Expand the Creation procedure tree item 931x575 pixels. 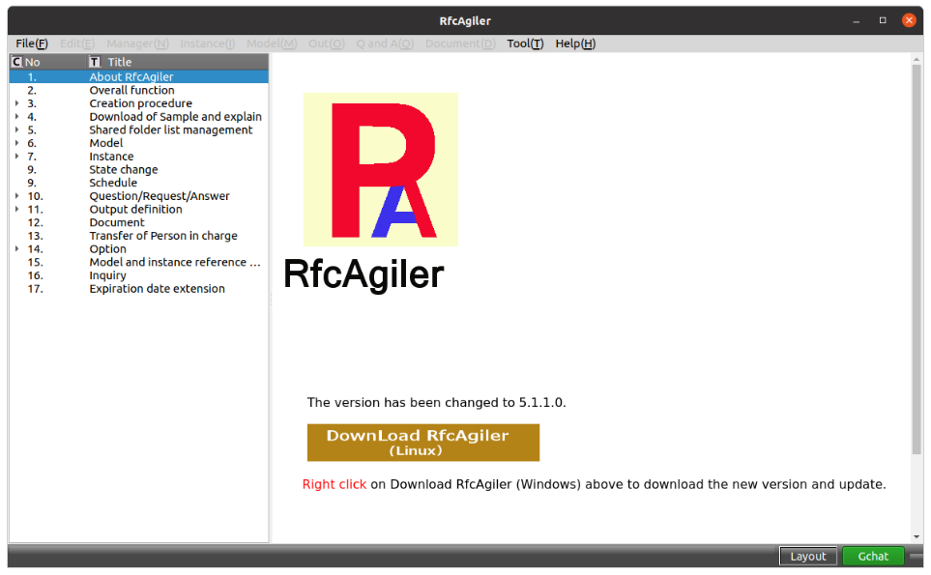16,103
